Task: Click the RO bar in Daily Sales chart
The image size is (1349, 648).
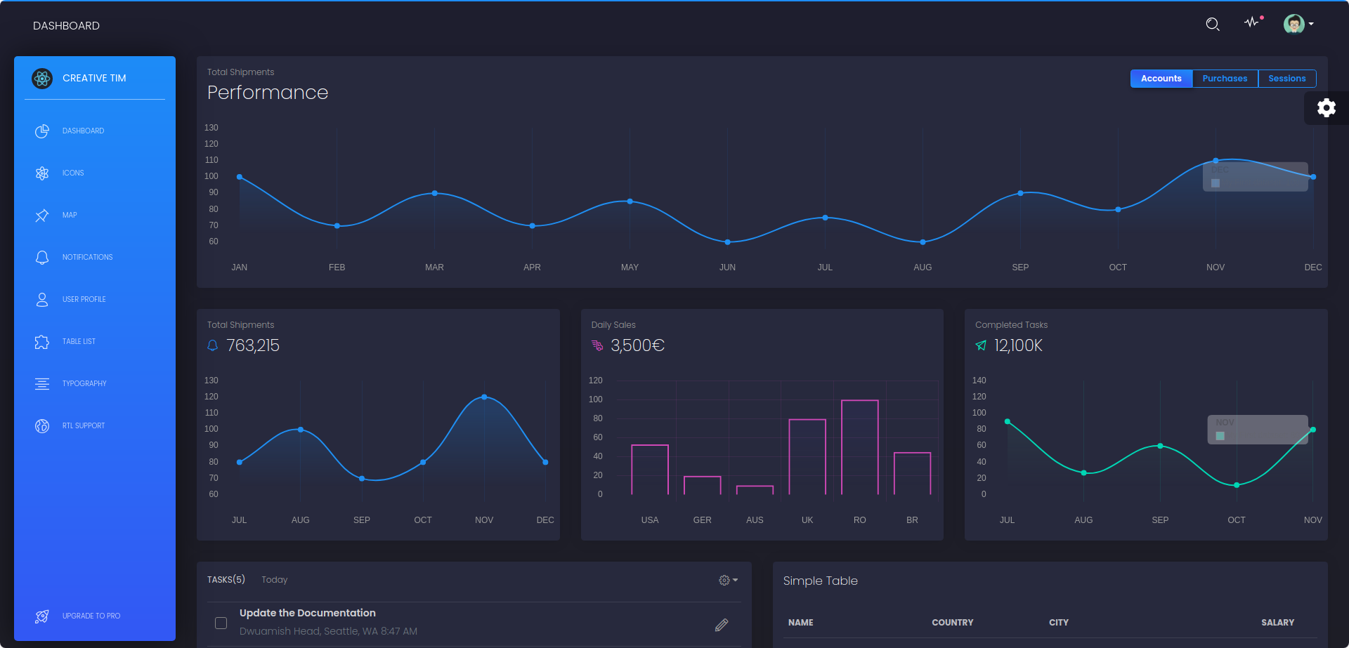Action: [860, 447]
